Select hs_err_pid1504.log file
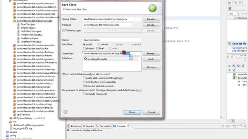248x139 pixels. [x=22, y=129]
